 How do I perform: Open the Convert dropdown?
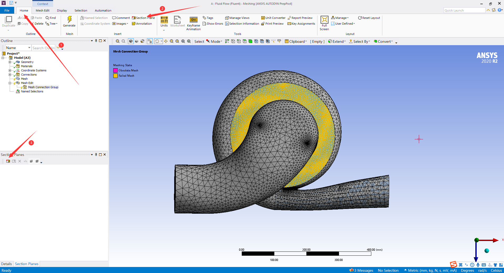coord(384,41)
